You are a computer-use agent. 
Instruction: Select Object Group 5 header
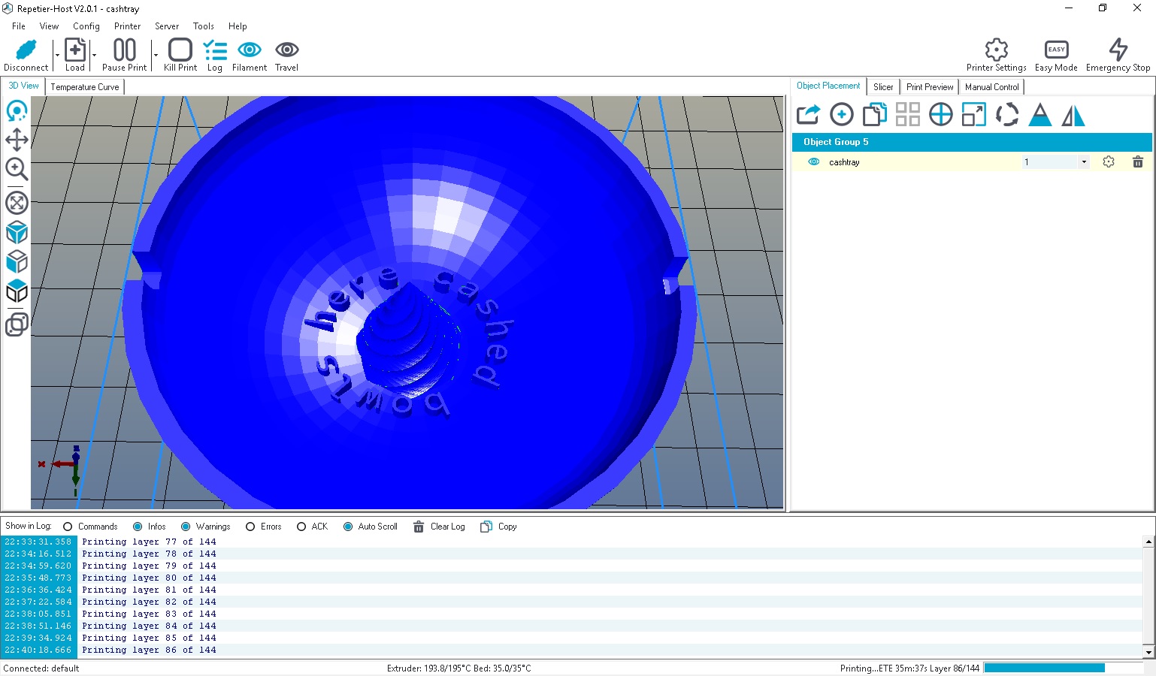(972, 142)
